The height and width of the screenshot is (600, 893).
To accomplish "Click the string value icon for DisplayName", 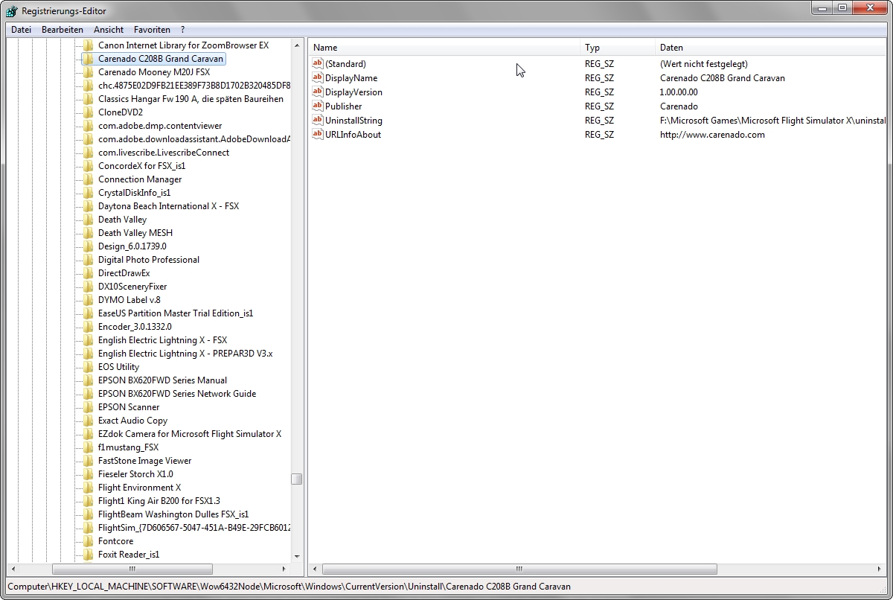I will [x=318, y=78].
